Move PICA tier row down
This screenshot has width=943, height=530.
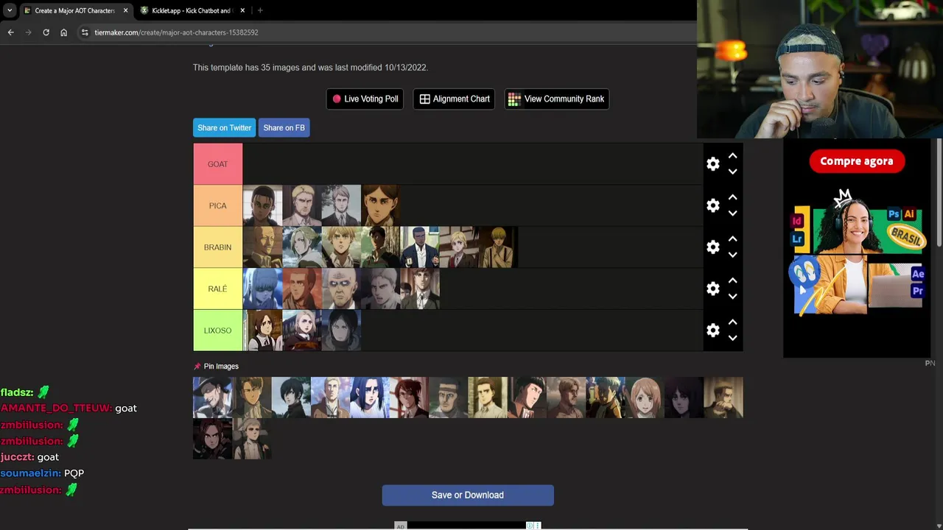tap(732, 213)
